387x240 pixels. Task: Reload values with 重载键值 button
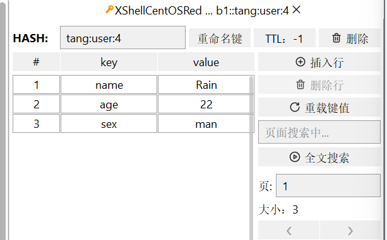pyautogui.click(x=319, y=107)
